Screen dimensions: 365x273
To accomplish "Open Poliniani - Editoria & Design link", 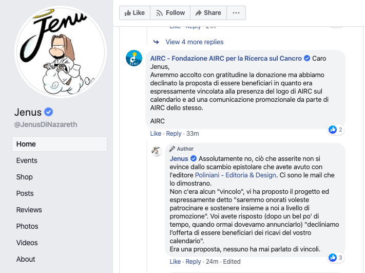I will (235, 175).
